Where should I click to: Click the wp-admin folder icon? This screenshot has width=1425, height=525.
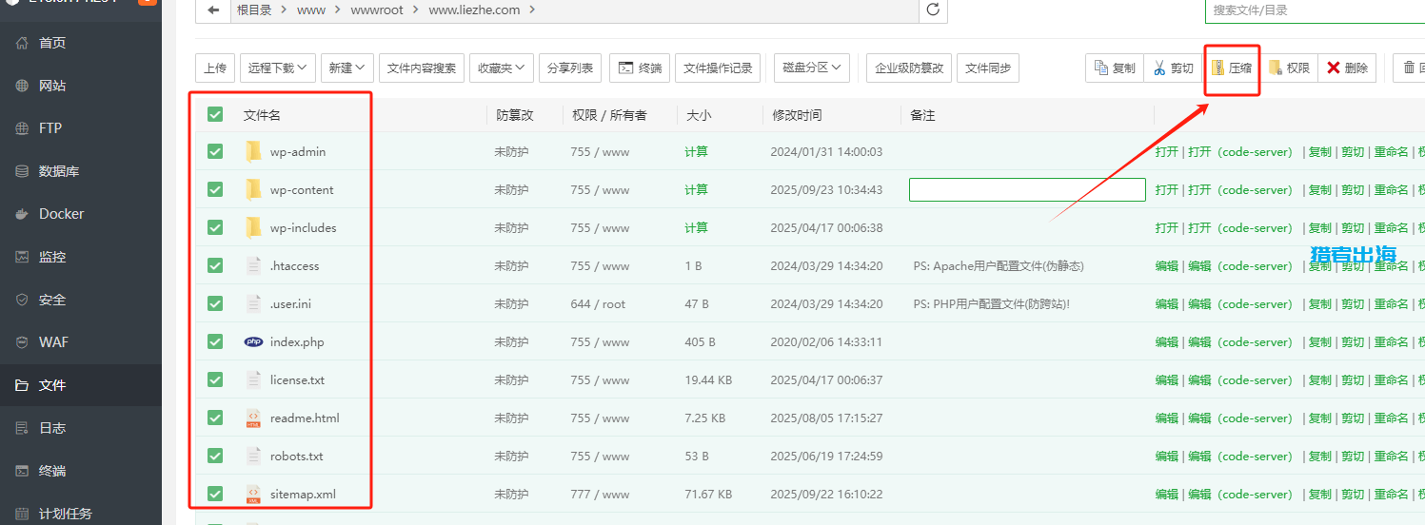(x=253, y=151)
